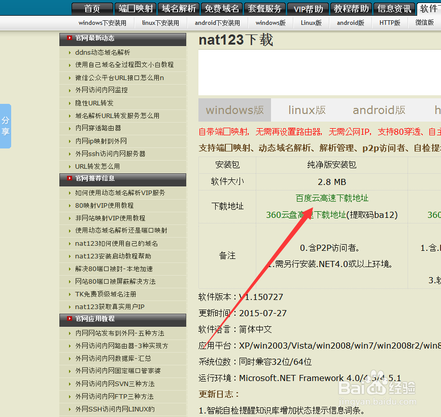Viewport: 441px width, 417px height.
Task: Open 使用自己域名全过程图文小白教程 article
Action: click(x=124, y=64)
